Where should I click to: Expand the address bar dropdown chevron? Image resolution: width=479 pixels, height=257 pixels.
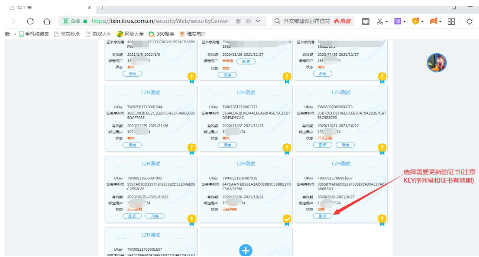click(258, 21)
